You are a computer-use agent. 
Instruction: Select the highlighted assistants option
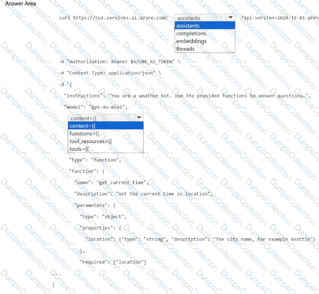(205, 26)
